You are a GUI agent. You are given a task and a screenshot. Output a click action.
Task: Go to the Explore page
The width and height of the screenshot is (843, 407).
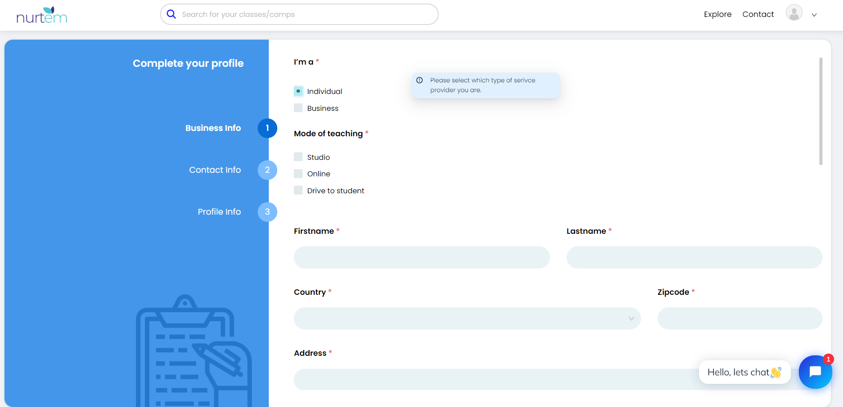pos(717,14)
